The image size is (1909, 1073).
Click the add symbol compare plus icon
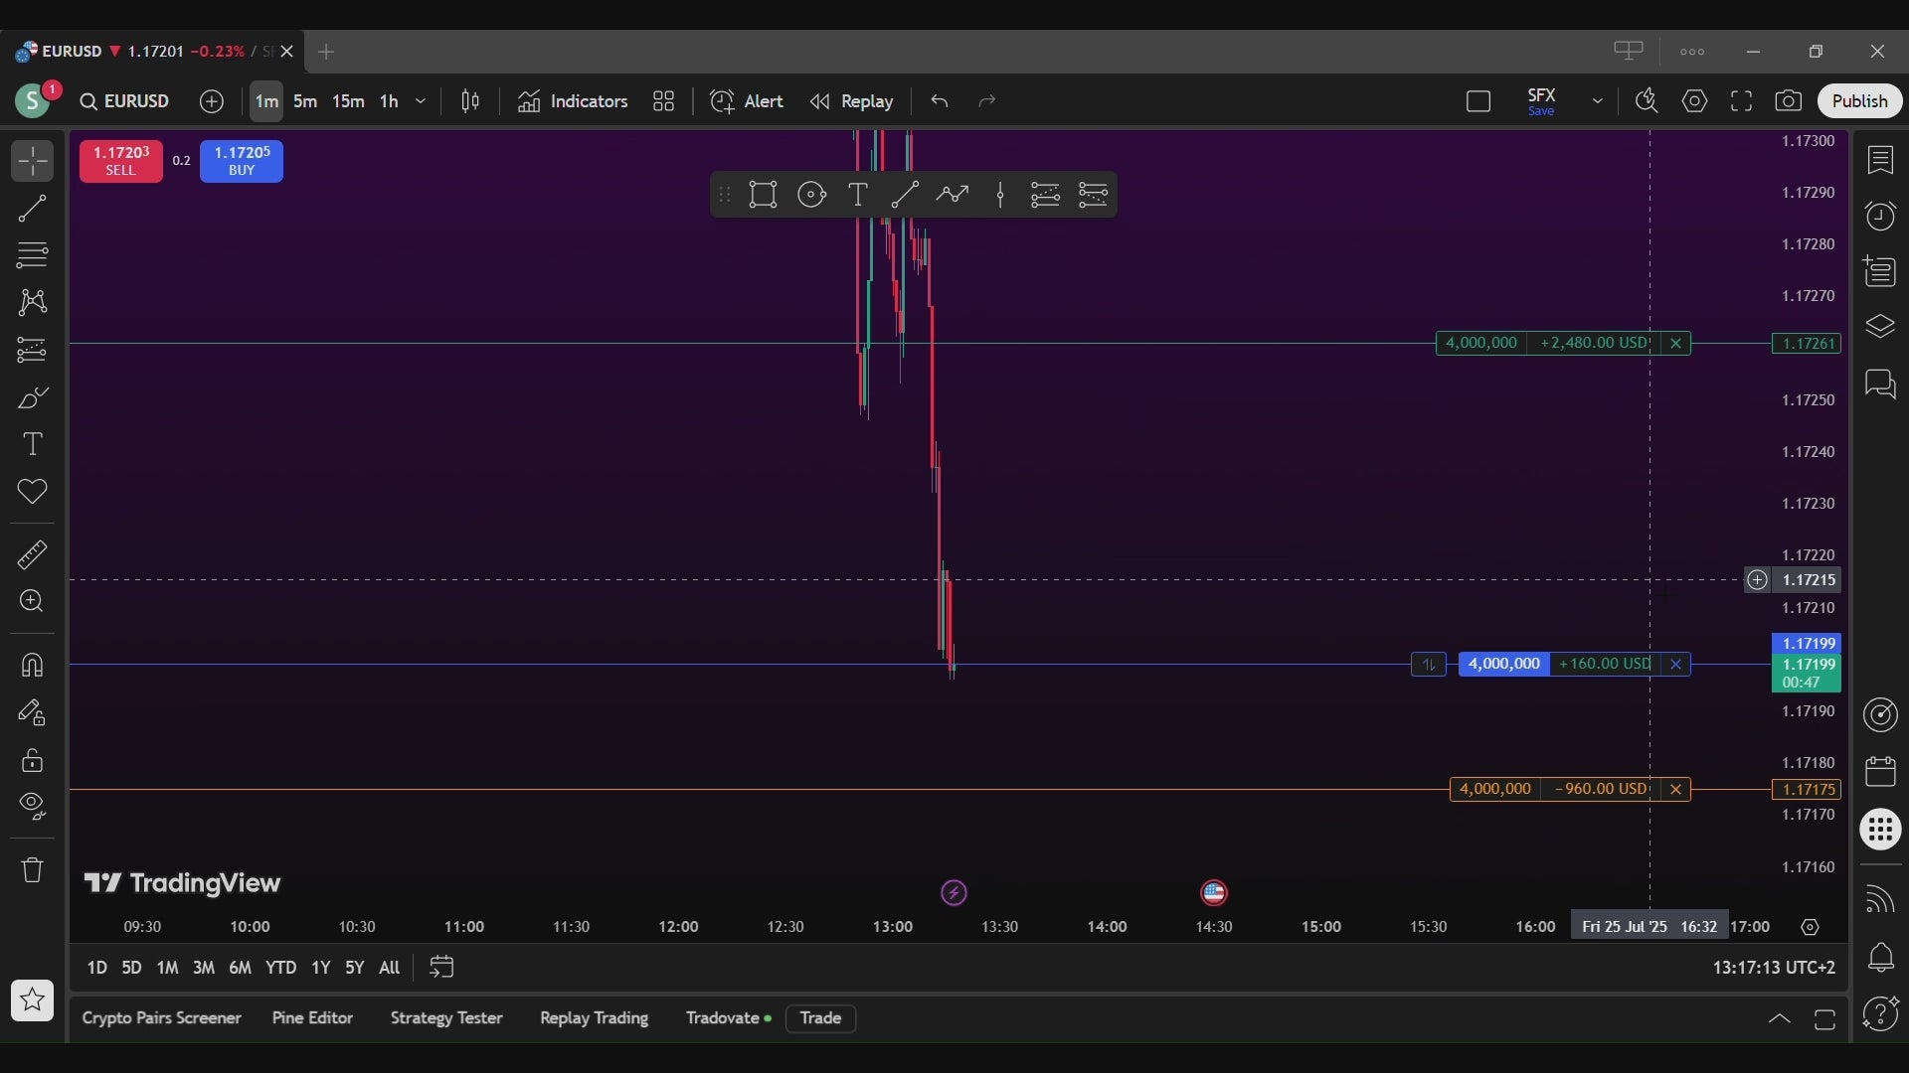tap(212, 101)
